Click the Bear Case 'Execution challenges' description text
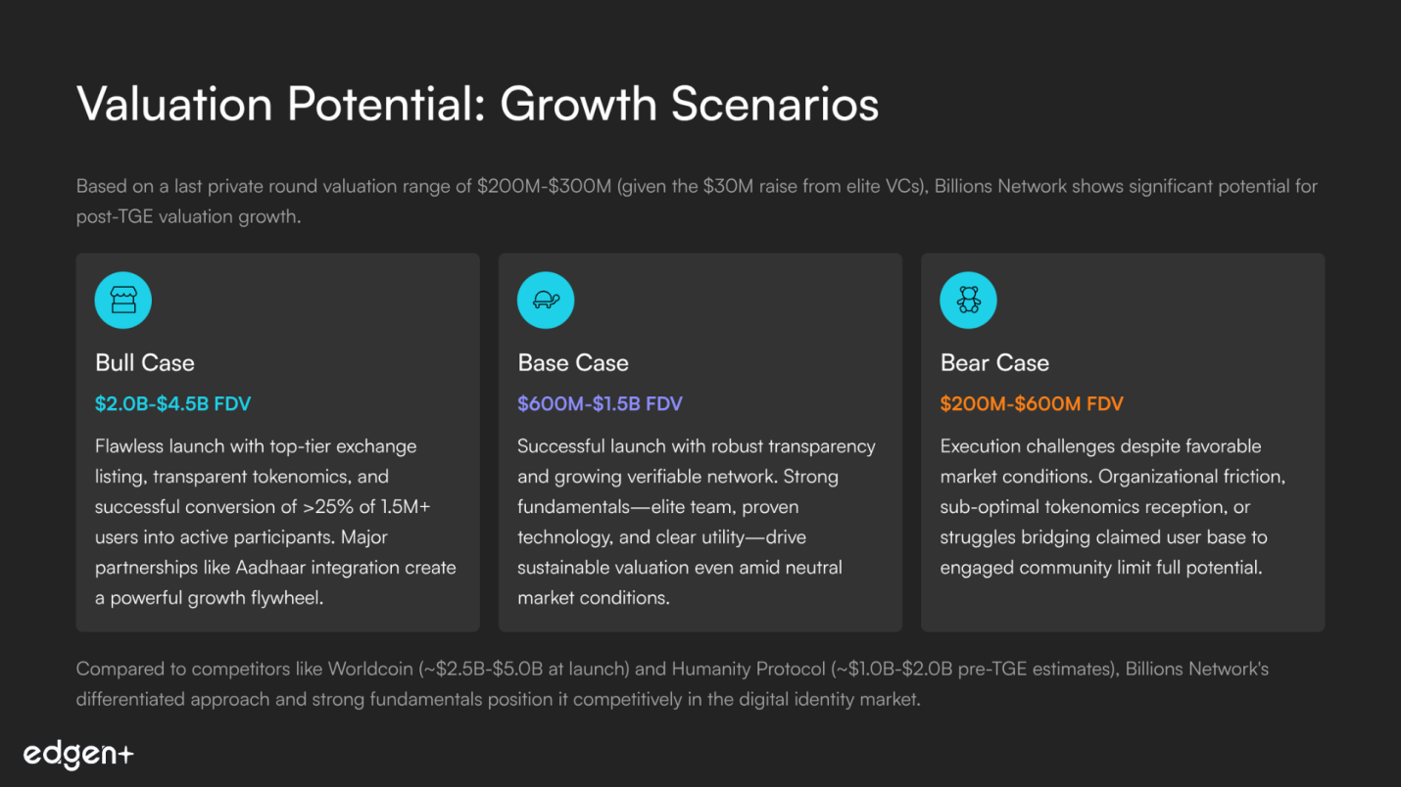Image resolution: width=1401 pixels, height=787 pixels. [1113, 507]
